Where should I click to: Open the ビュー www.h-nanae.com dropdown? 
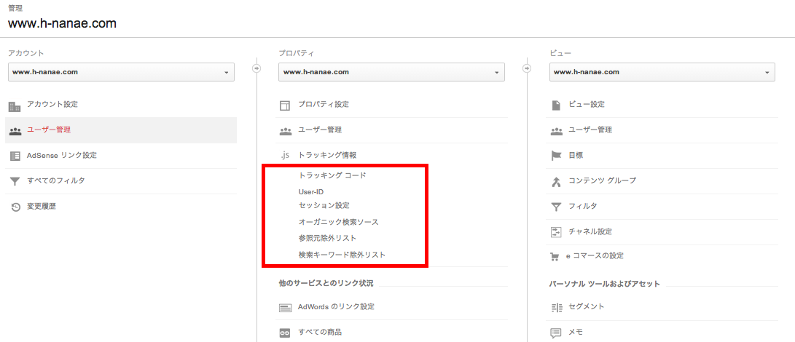click(662, 72)
